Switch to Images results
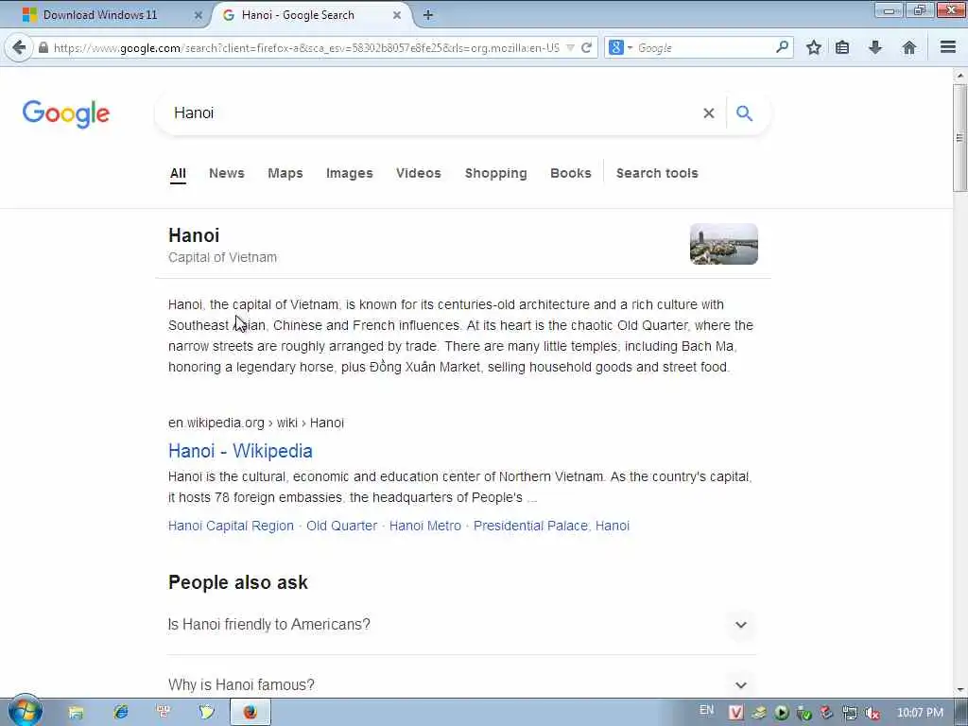This screenshot has width=968, height=726. [350, 174]
